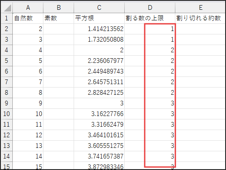Click cell with value 2.828427125

[x=99, y=93]
